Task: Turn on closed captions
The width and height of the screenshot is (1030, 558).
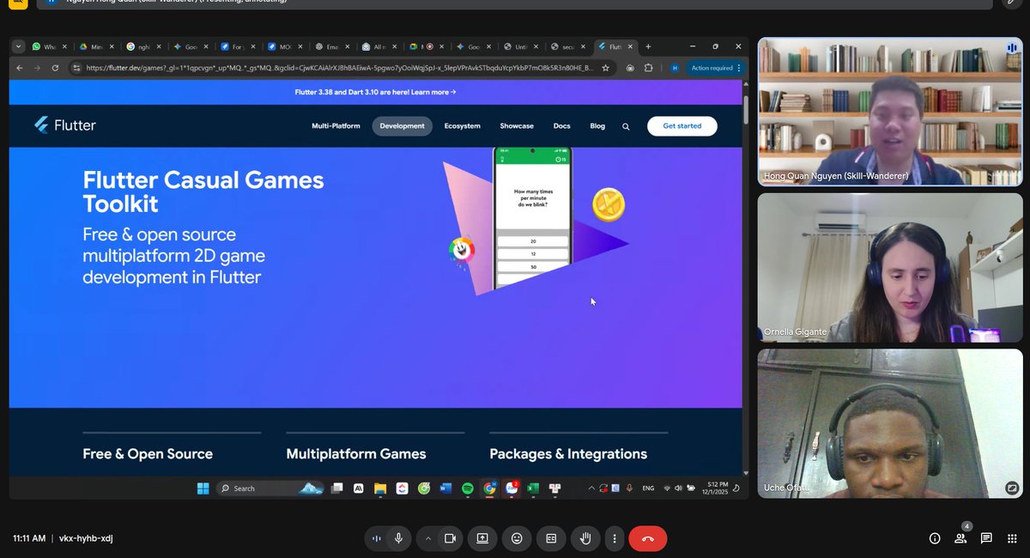Action: (551, 538)
